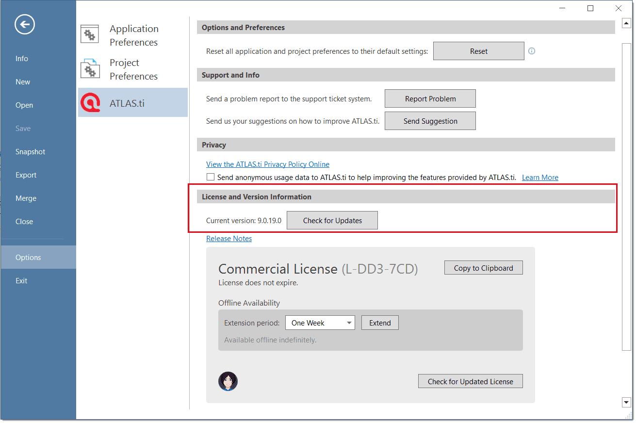Click Copy to Clipboard button

click(484, 268)
